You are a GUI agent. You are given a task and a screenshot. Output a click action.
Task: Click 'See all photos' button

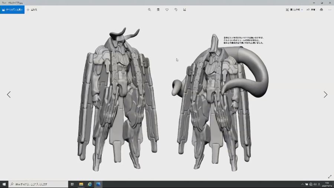click(x=12, y=10)
